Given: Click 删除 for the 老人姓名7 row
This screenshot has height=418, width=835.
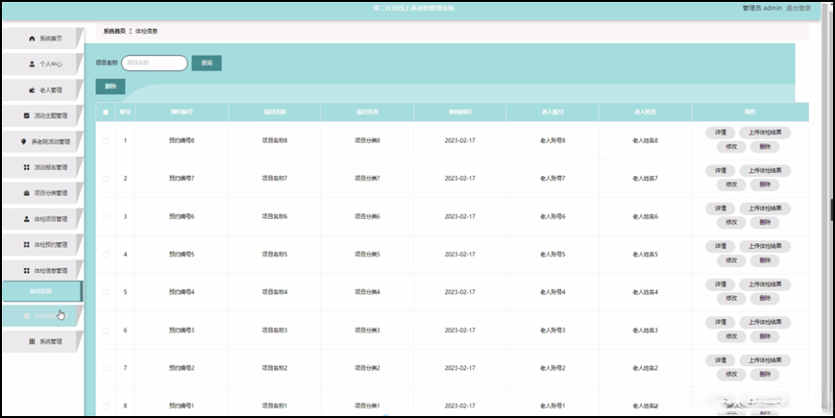Looking at the screenshot, I should tap(765, 184).
